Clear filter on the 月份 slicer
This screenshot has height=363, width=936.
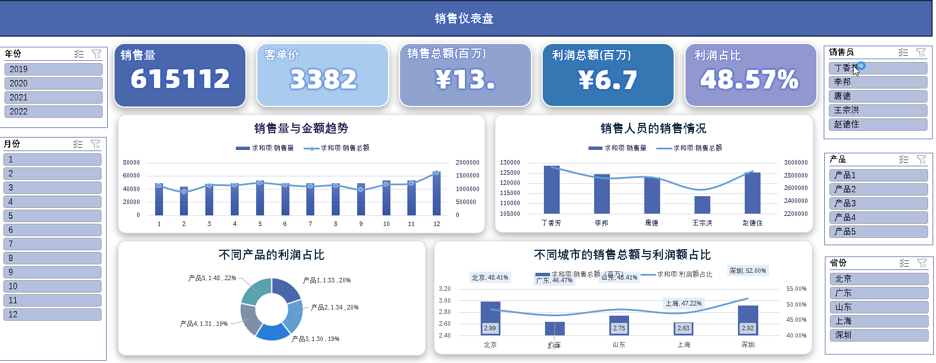point(95,144)
